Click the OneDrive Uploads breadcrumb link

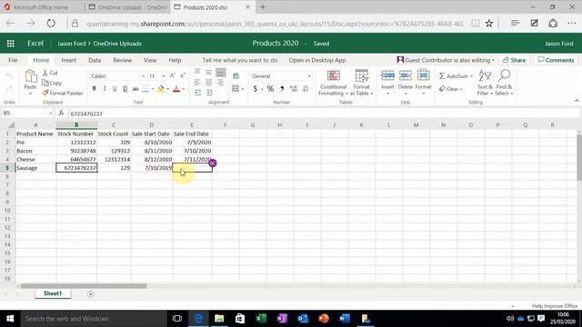[x=117, y=44]
